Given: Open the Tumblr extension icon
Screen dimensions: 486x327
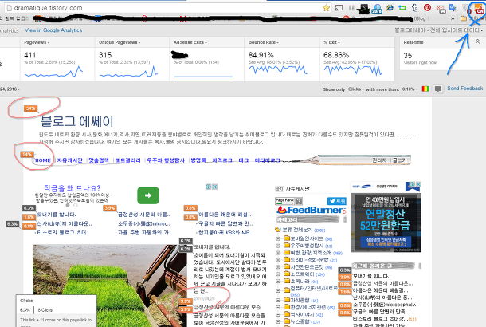Looking at the screenshot, I should coord(415,8).
